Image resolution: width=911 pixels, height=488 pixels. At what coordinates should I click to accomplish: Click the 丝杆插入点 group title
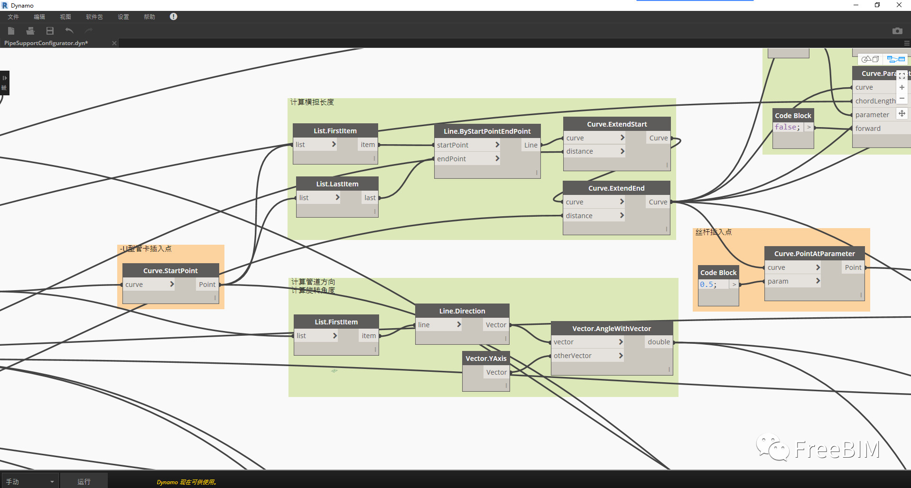tap(714, 232)
